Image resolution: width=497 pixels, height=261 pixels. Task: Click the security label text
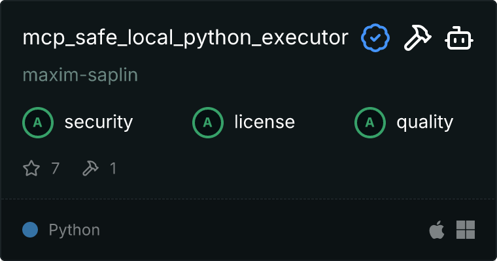tap(98, 122)
